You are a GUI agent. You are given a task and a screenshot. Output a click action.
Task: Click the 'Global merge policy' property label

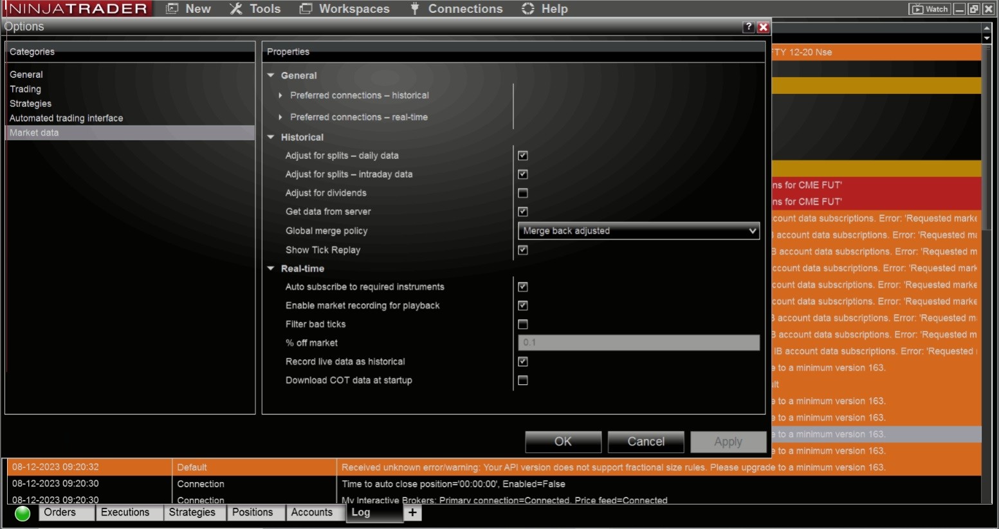327,231
